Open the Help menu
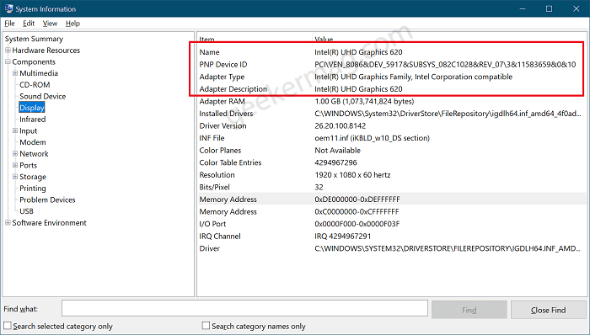590x335 pixels. pyautogui.click(x=72, y=24)
